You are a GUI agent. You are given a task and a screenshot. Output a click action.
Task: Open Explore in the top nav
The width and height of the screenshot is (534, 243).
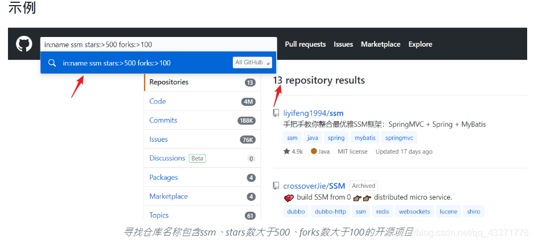420,44
